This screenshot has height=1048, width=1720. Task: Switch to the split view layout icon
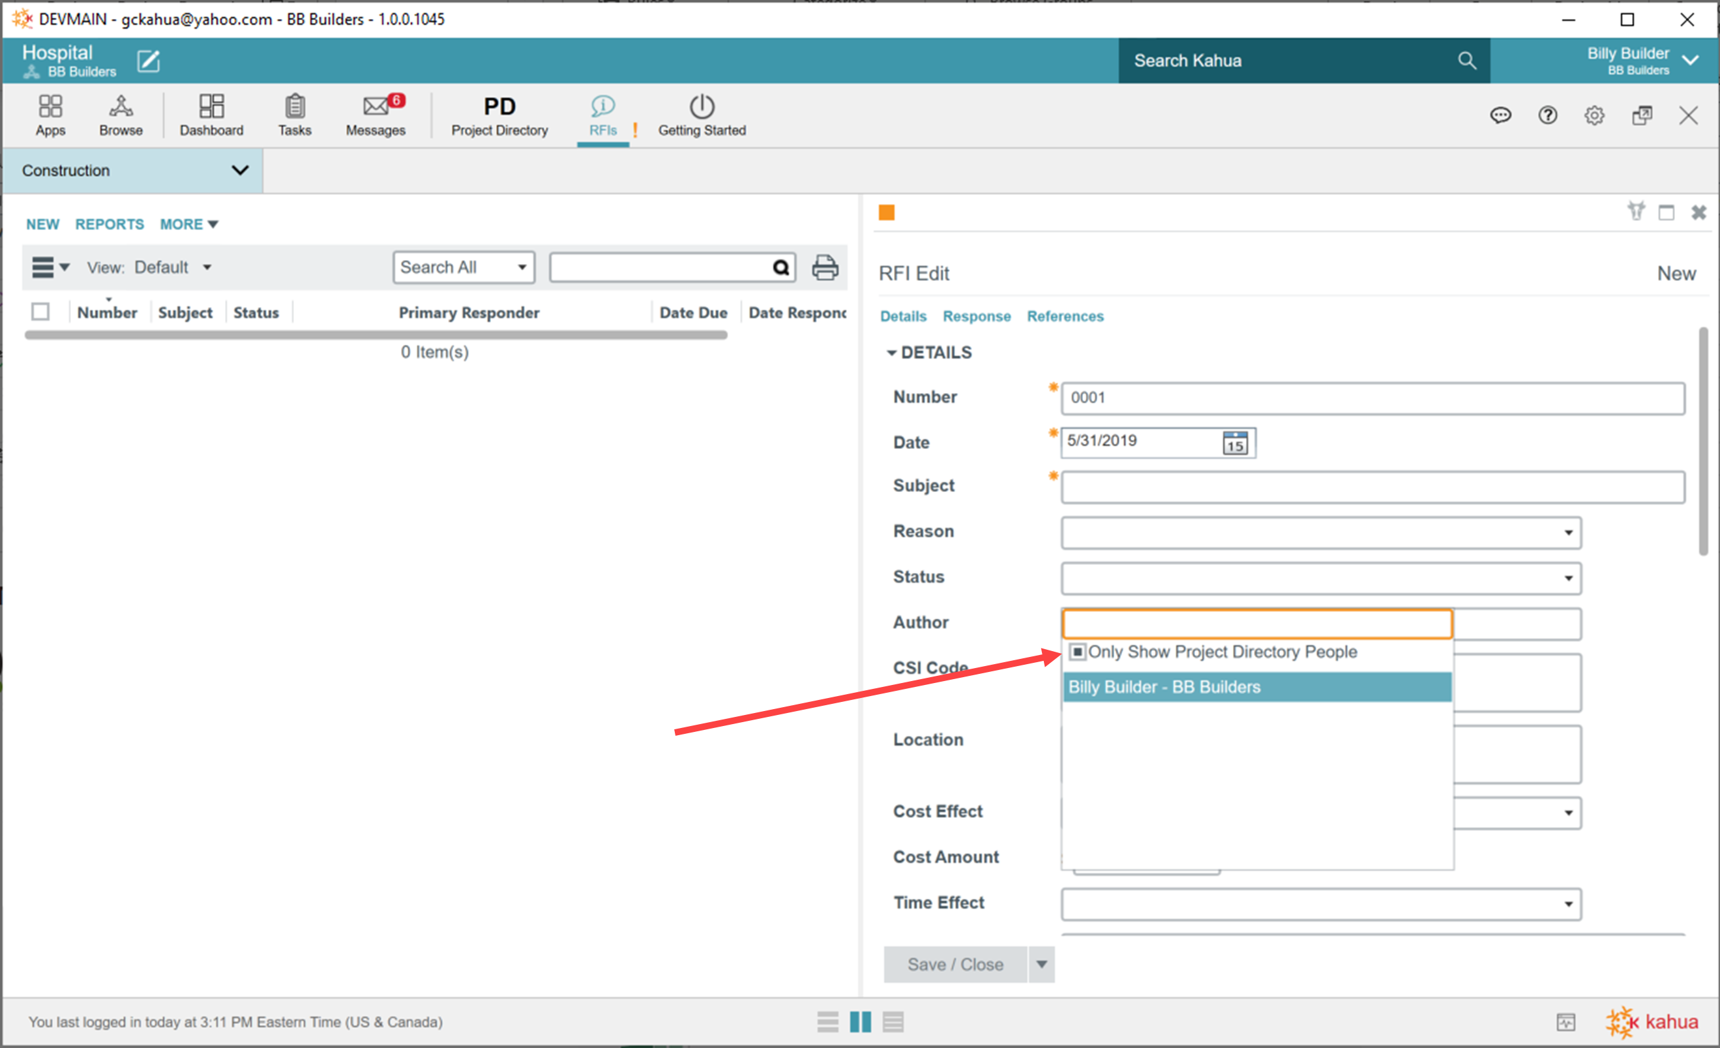(860, 1022)
